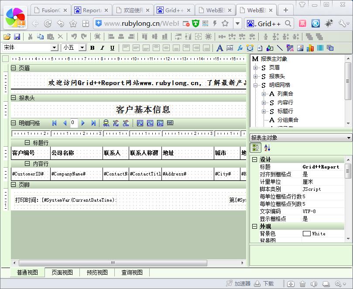Insert a memo box control

[230, 48]
